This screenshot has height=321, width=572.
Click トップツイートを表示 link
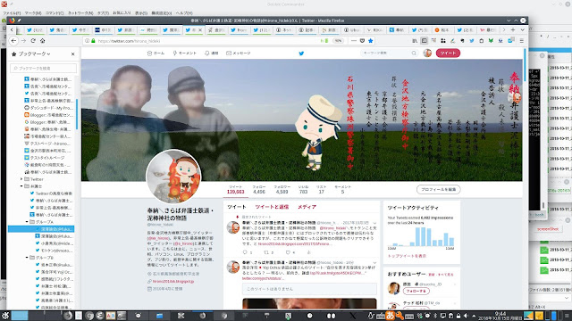click(407, 256)
